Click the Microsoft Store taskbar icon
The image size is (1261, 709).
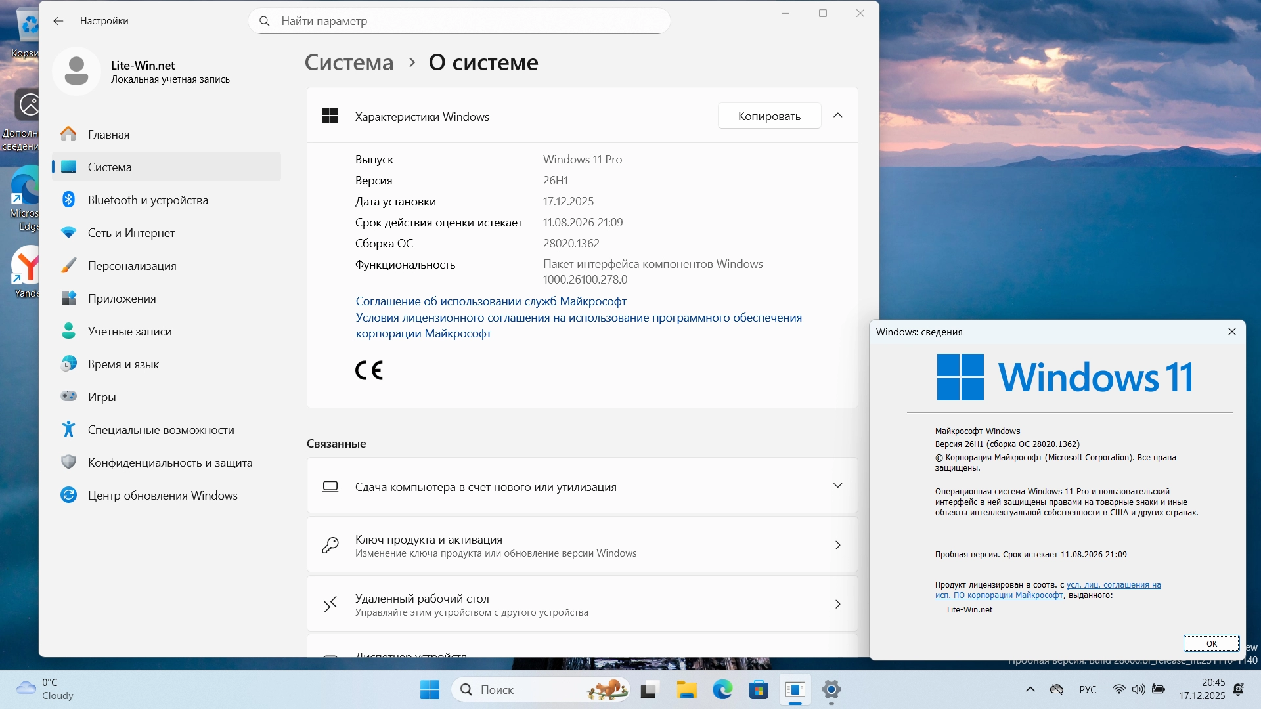point(759,690)
